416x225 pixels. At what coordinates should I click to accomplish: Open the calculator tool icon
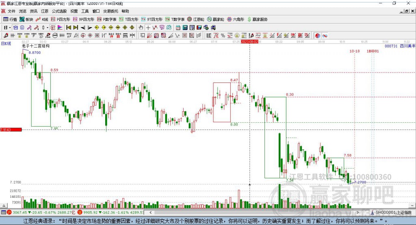click(185, 27)
